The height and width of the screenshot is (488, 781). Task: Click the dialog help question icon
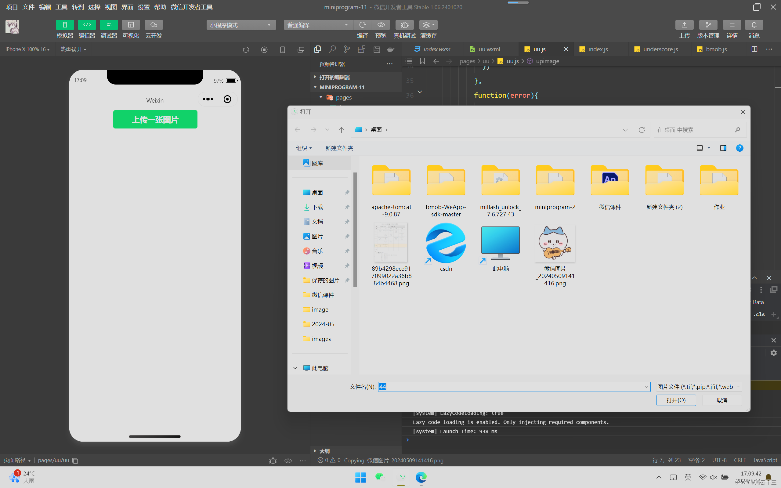point(740,148)
